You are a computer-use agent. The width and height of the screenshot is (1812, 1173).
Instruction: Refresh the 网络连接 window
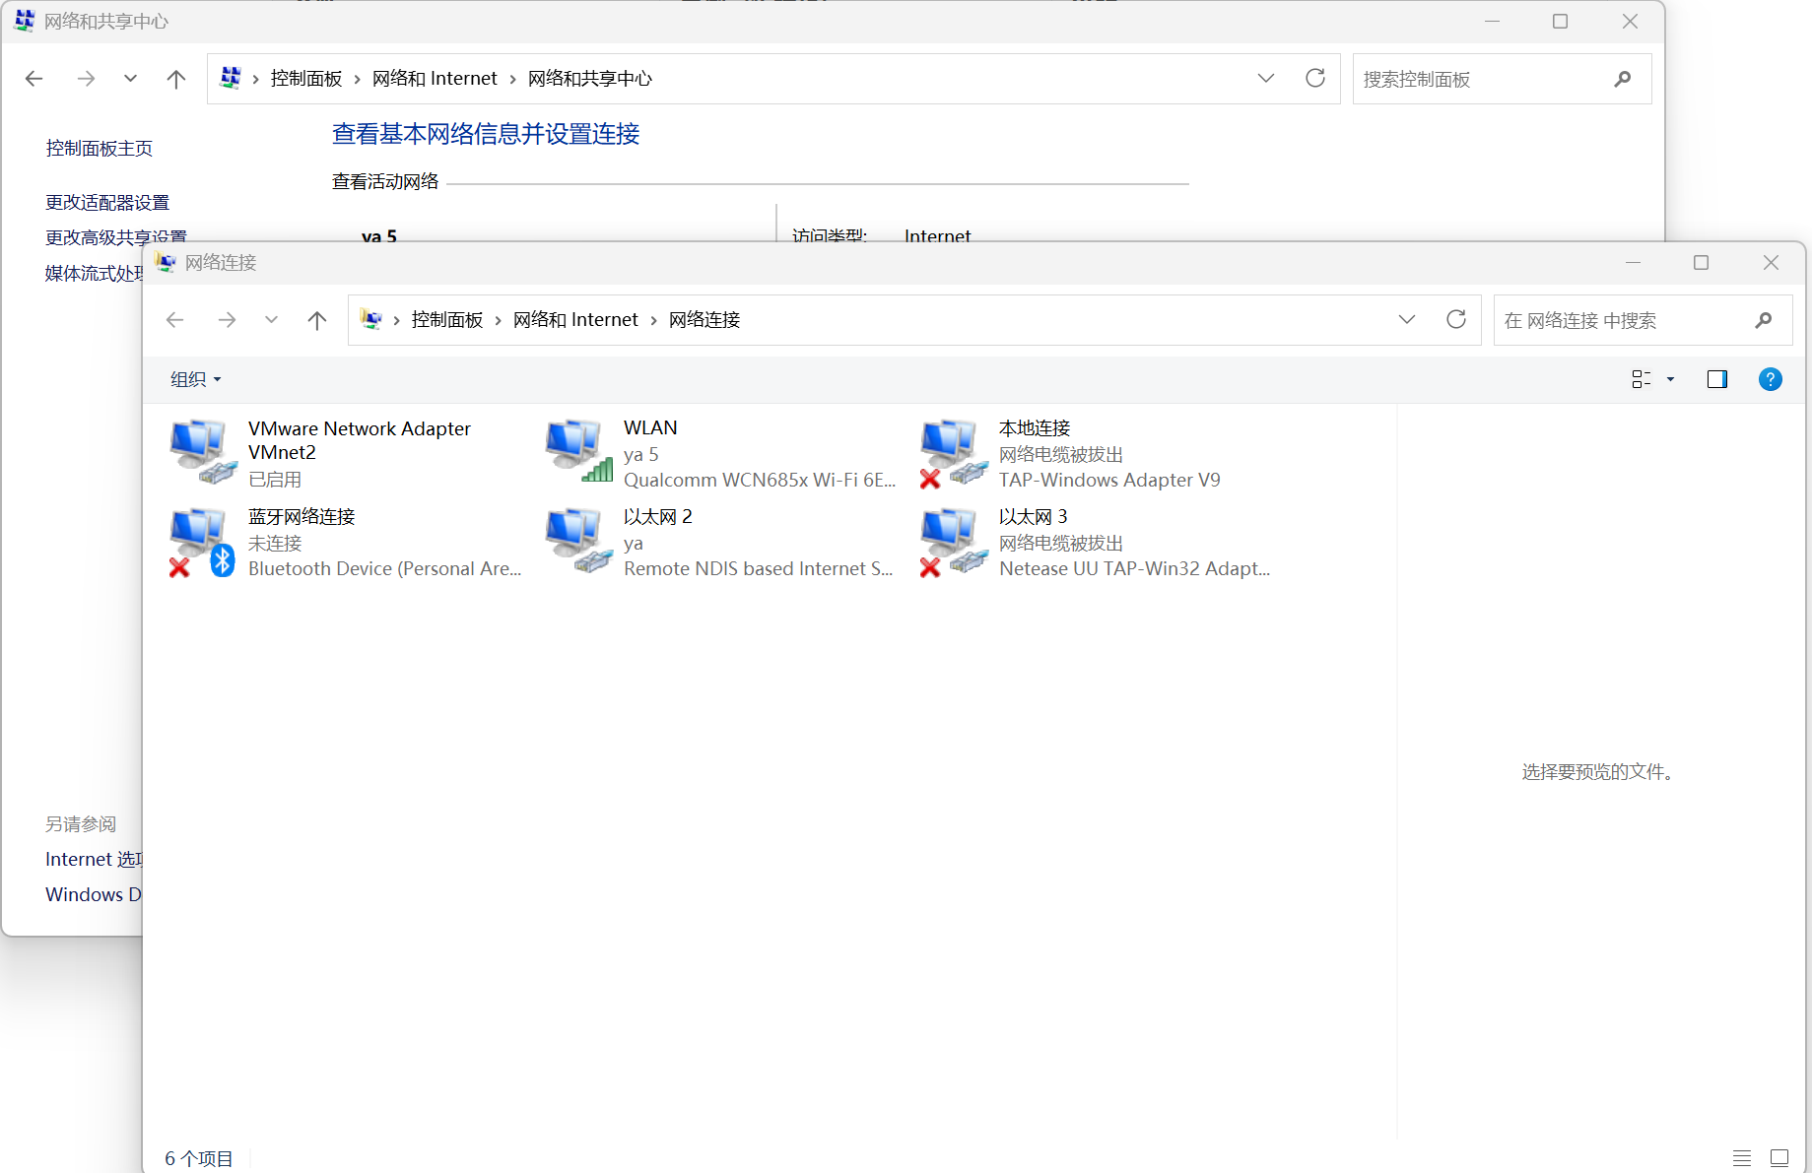pos(1456,320)
